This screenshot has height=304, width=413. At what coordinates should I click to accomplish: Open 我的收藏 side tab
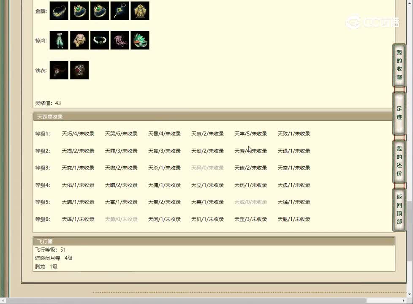(x=399, y=65)
